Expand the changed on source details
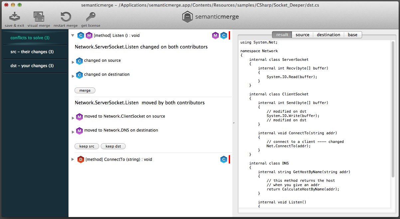 point(73,62)
